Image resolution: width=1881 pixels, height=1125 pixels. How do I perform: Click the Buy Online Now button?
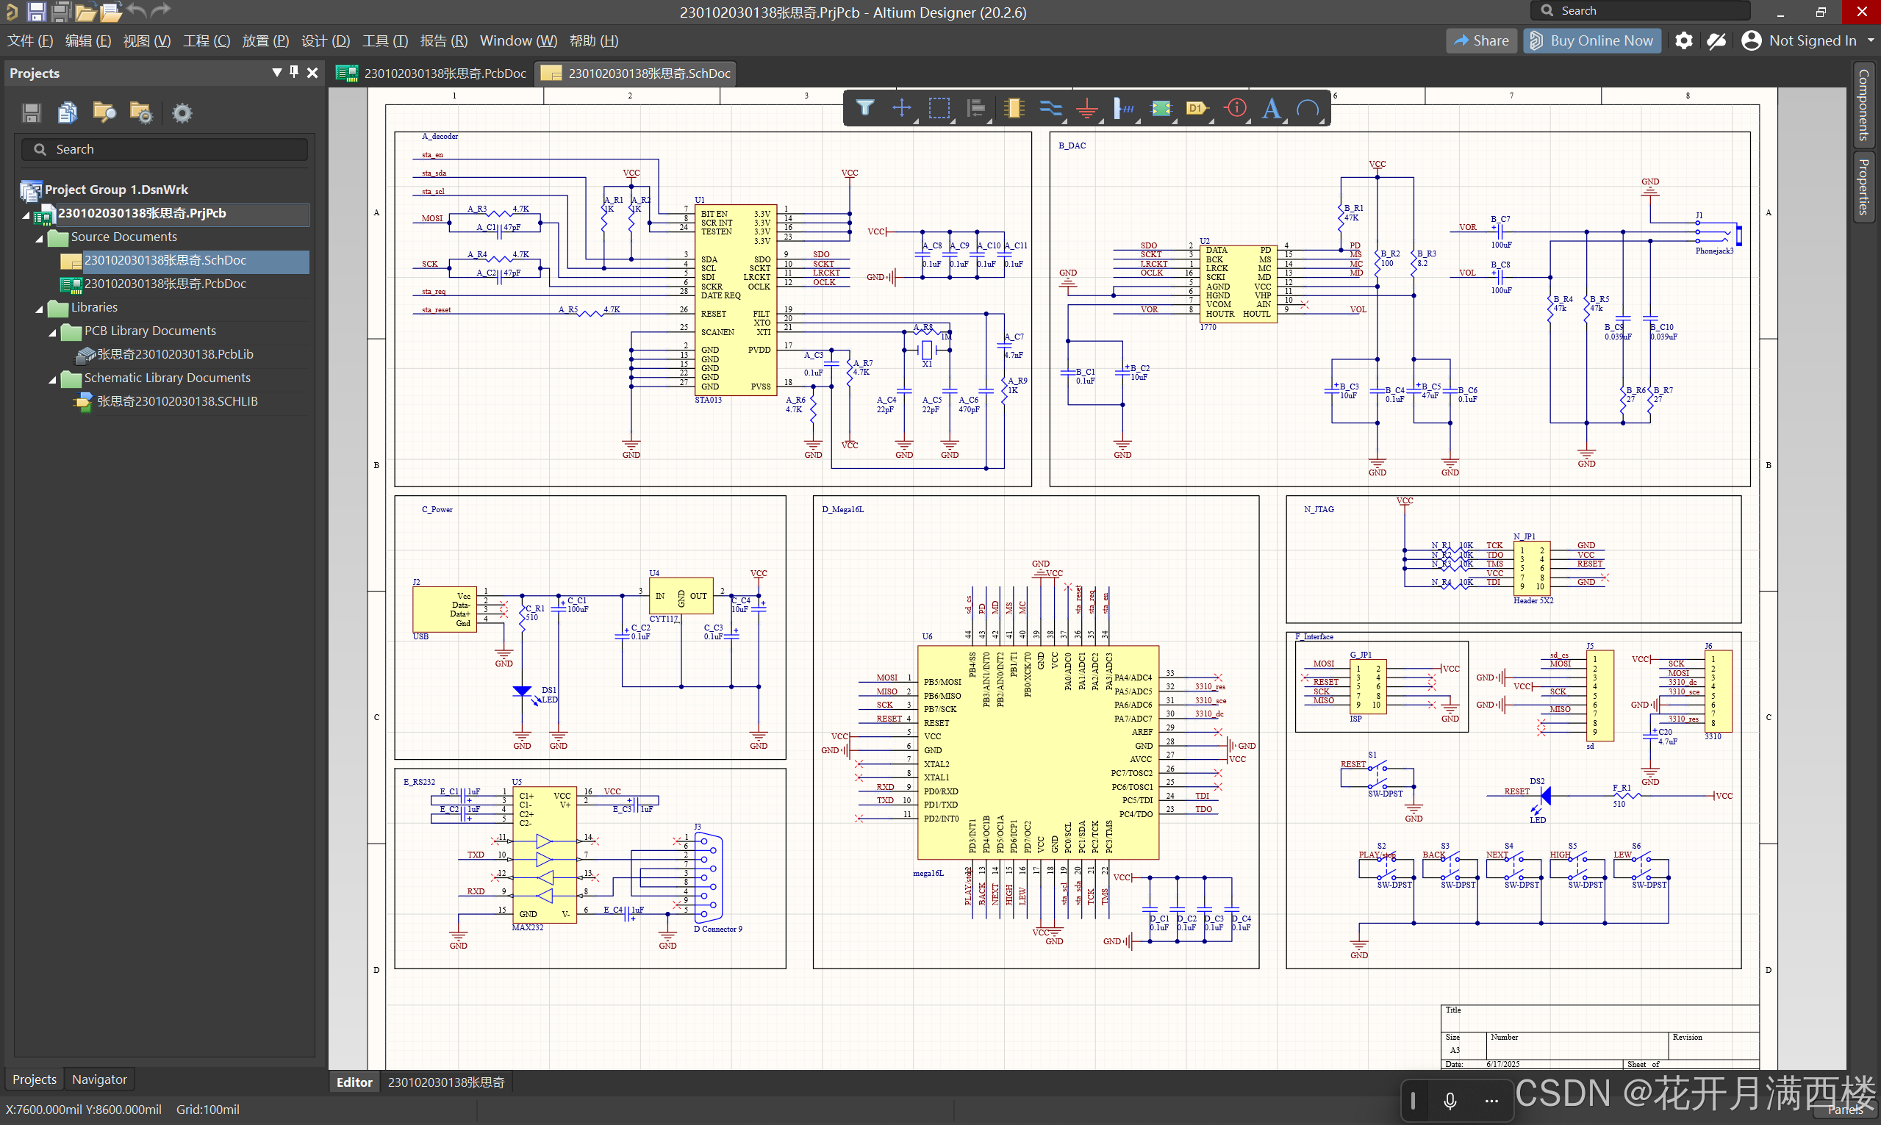click(1591, 41)
